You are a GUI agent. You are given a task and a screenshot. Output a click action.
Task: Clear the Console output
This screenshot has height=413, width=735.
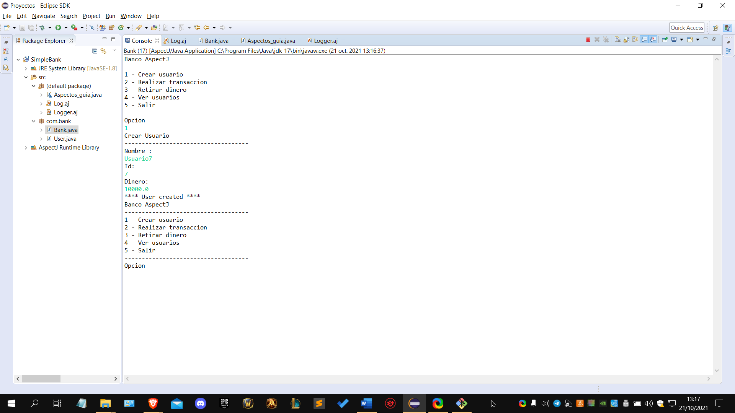(617, 39)
